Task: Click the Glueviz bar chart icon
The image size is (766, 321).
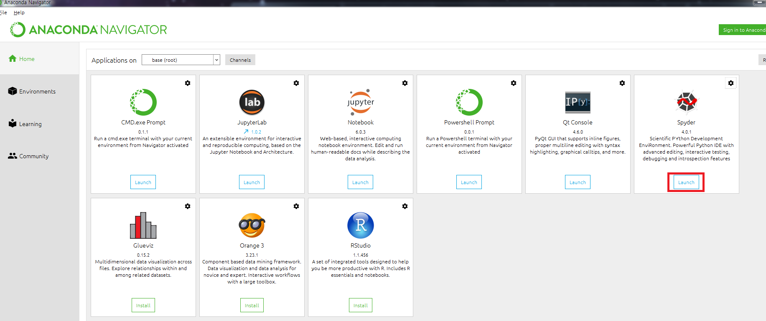Action: (143, 225)
